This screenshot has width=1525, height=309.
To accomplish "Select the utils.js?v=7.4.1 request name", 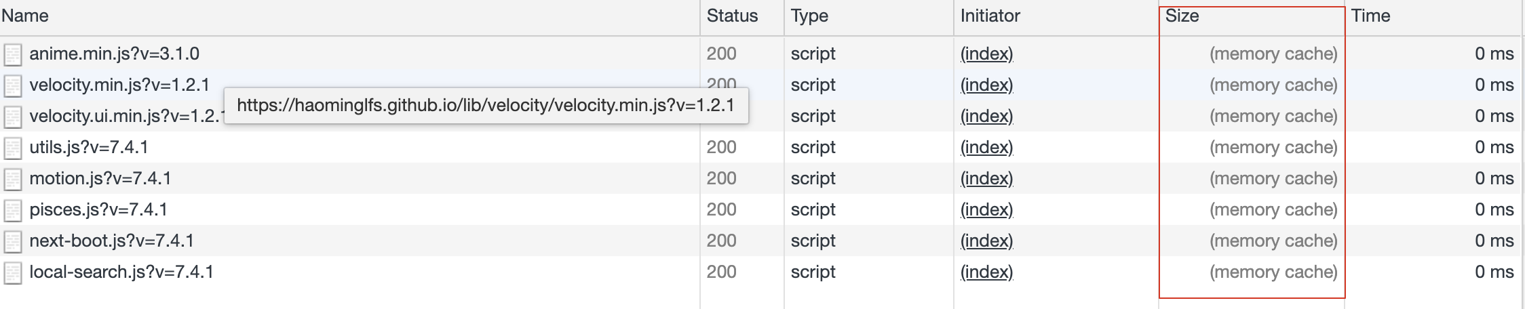I will 89,147.
